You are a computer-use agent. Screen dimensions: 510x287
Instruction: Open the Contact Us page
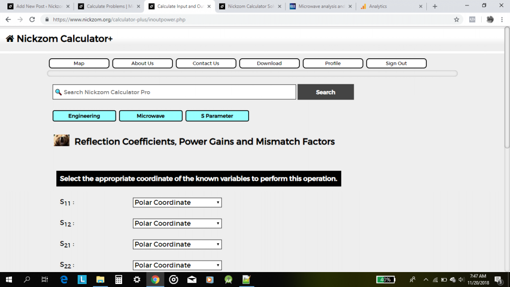coord(206,63)
